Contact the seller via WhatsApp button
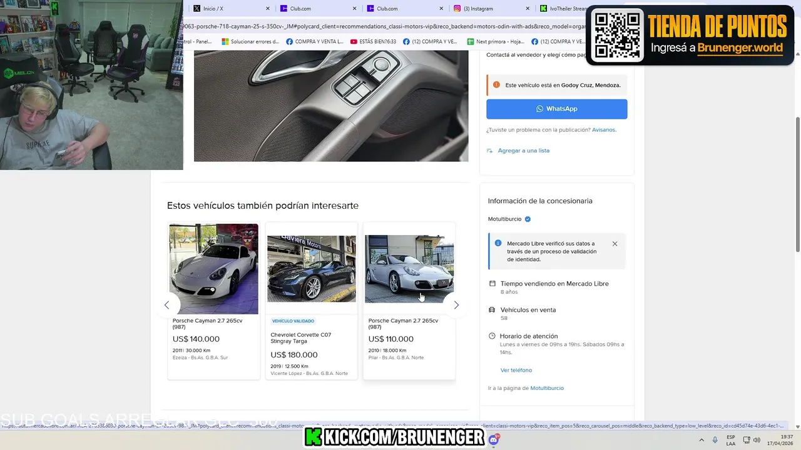The image size is (801, 450). point(556,109)
